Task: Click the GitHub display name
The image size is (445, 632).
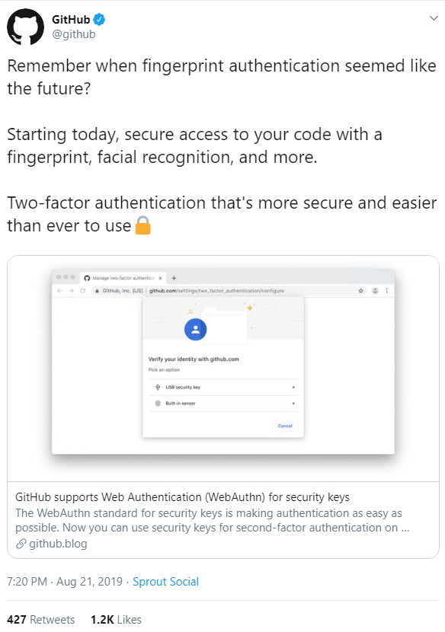Action: (x=71, y=19)
